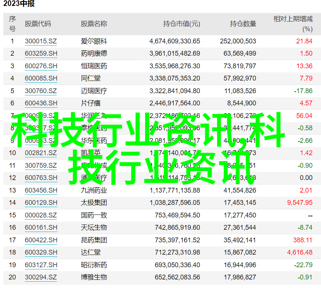
Task: Select stock name 九洲药业
Action: point(94,190)
